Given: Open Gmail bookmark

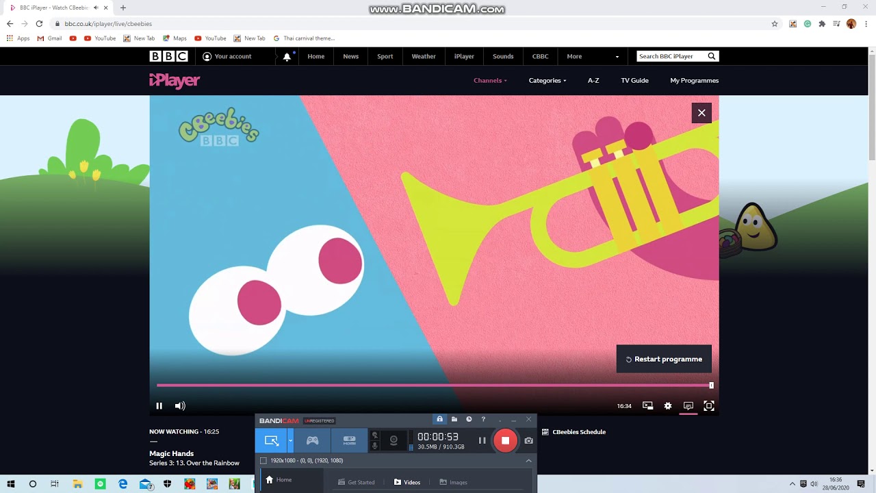Looking at the screenshot, I should (49, 38).
